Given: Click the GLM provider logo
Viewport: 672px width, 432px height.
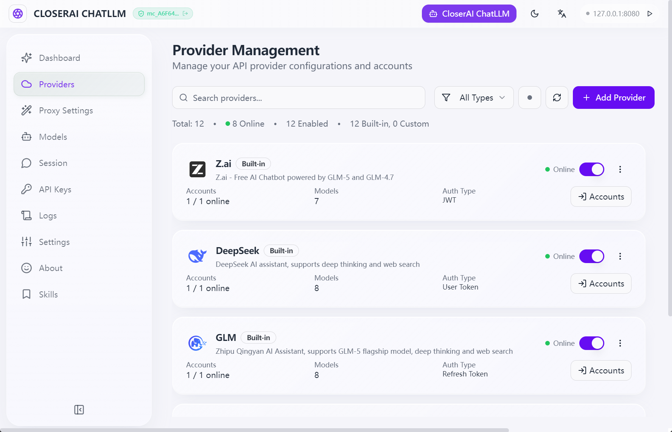Looking at the screenshot, I should click(x=198, y=343).
